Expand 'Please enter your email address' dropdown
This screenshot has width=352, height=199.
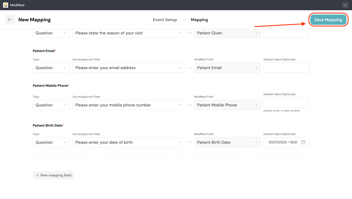click(128, 68)
